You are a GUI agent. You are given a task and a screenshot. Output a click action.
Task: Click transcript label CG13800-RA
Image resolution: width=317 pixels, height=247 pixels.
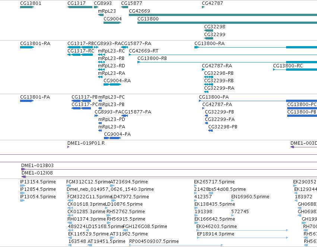[x=210, y=44]
